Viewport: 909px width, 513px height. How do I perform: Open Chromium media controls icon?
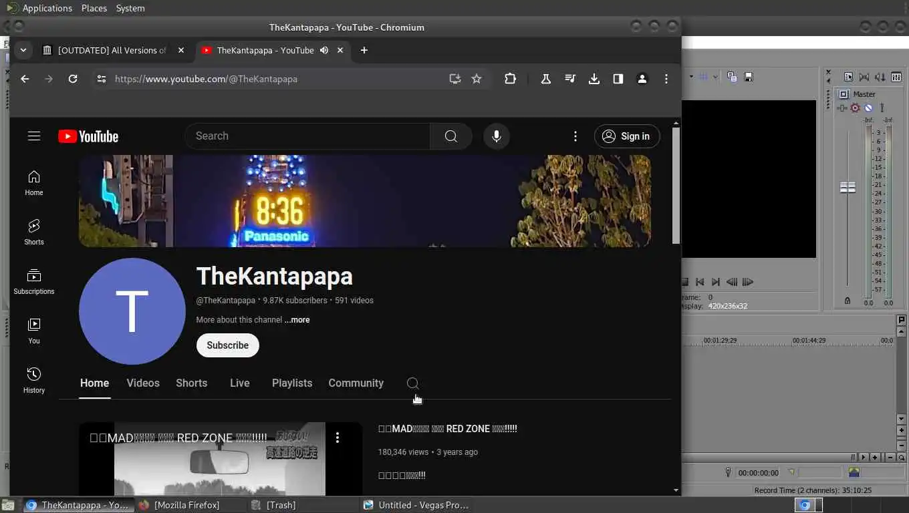point(570,79)
